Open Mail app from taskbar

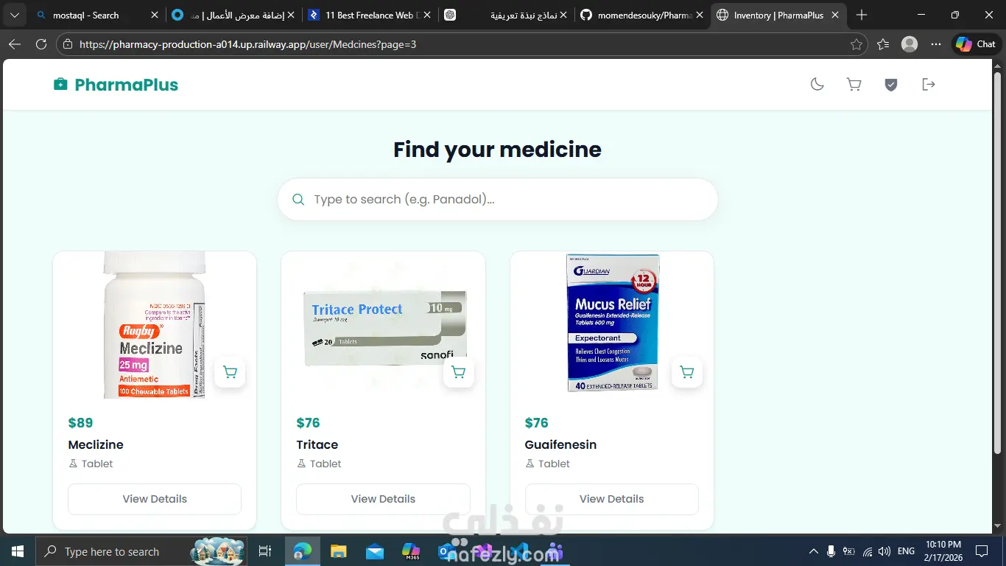pos(374,551)
